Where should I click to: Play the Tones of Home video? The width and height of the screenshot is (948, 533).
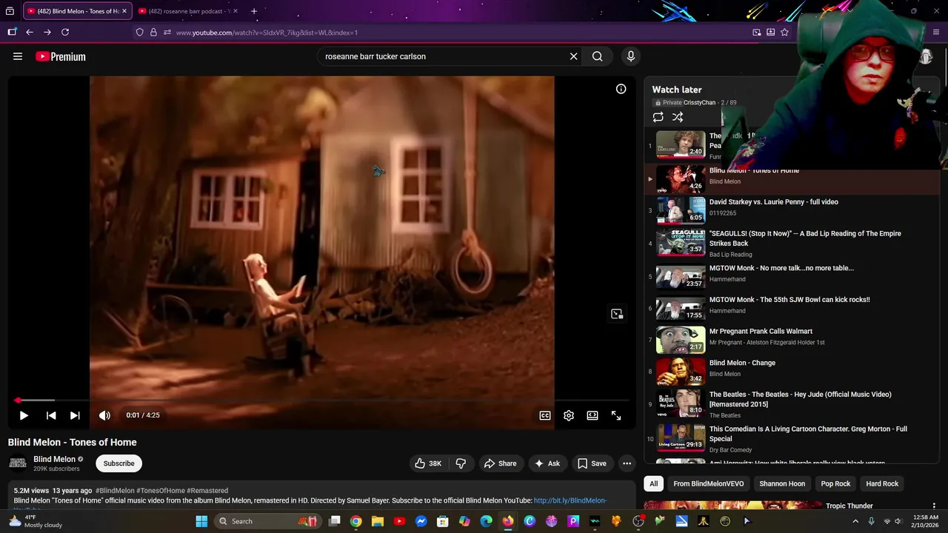(x=24, y=415)
